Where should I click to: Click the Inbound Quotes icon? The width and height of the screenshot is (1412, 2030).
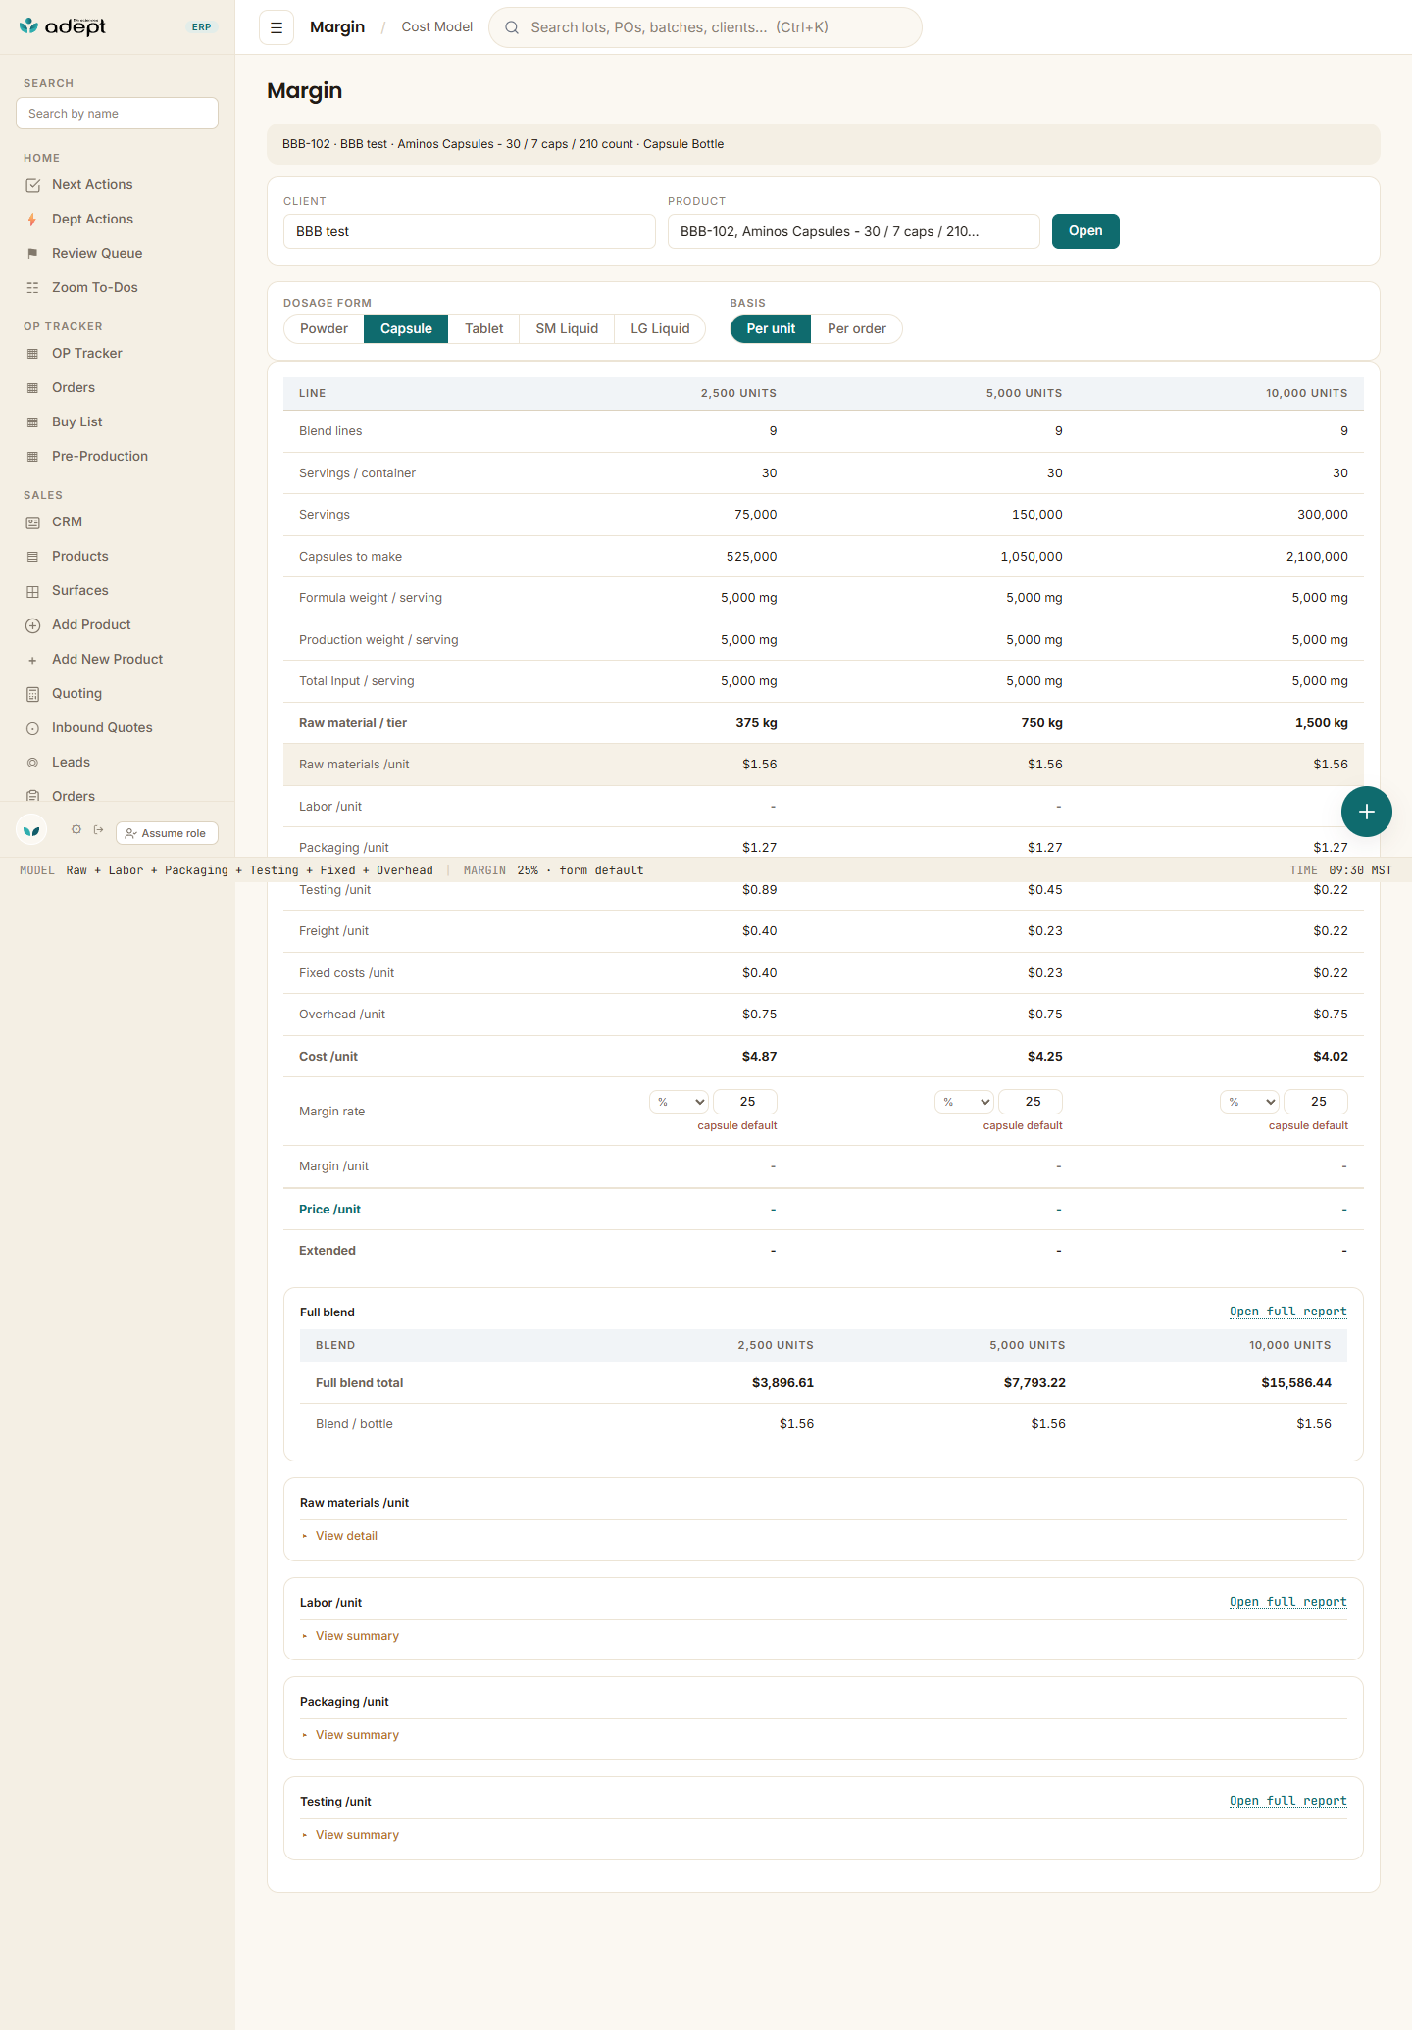[x=32, y=728]
